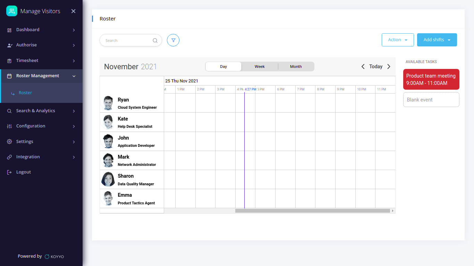The width and height of the screenshot is (474, 266).
Task: Click the Network Administrator title
Action: [x=137, y=165]
